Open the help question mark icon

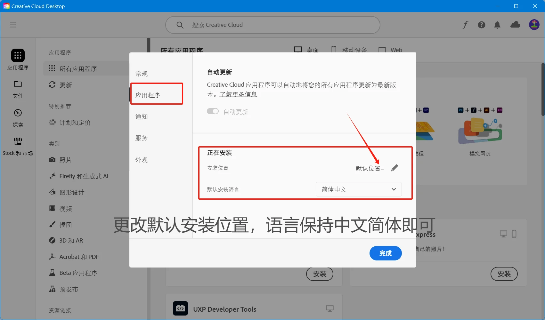point(482,25)
